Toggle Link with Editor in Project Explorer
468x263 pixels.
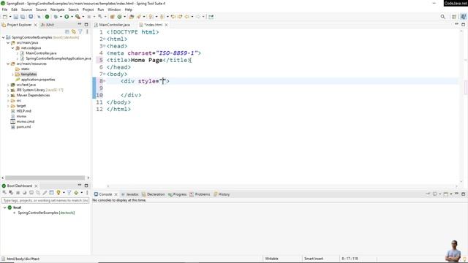pyautogui.click(x=74, y=31)
